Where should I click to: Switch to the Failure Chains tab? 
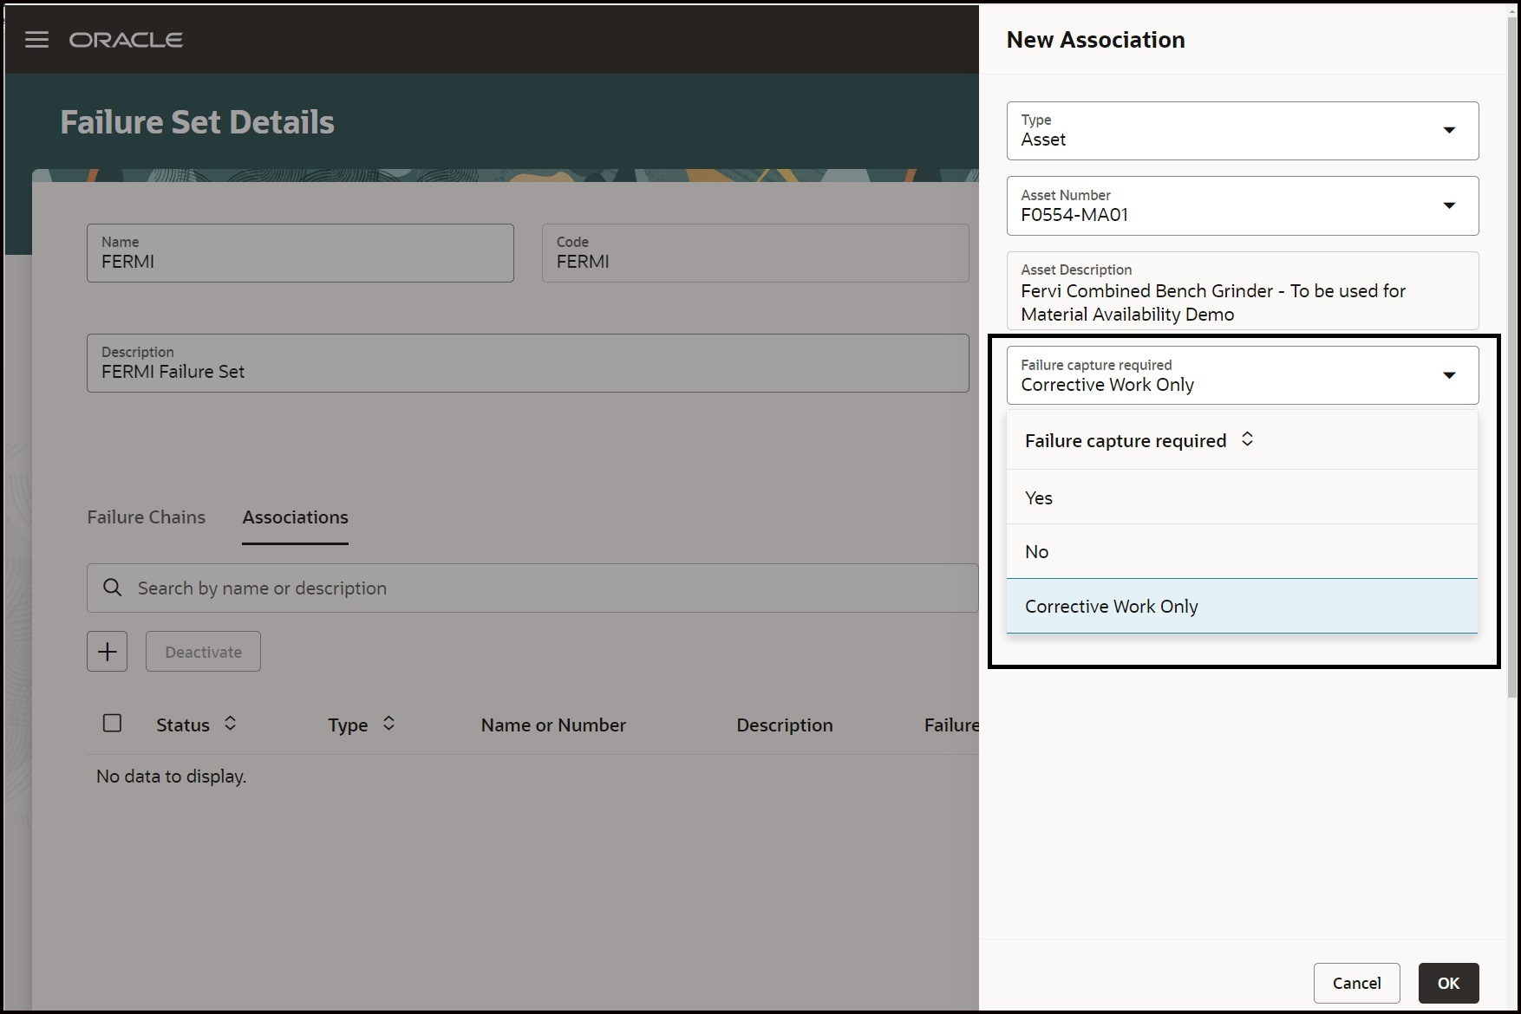click(147, 517)
